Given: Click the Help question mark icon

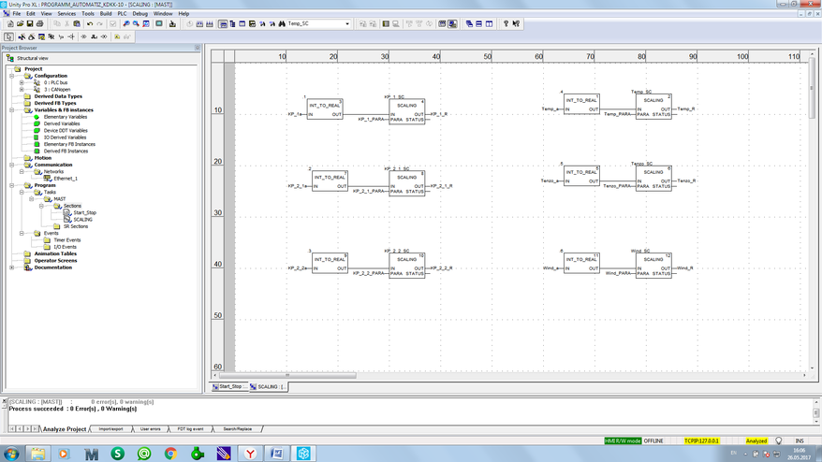Looking at the screenshot, I should pyautogui.click(x=506, y=24).
